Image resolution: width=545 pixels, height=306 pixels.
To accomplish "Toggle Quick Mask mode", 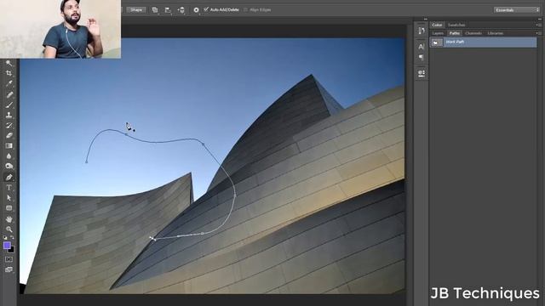I will (9, 259).
